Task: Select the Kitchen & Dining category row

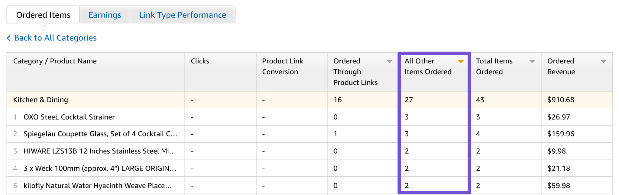Action: [x=41, y=100]
